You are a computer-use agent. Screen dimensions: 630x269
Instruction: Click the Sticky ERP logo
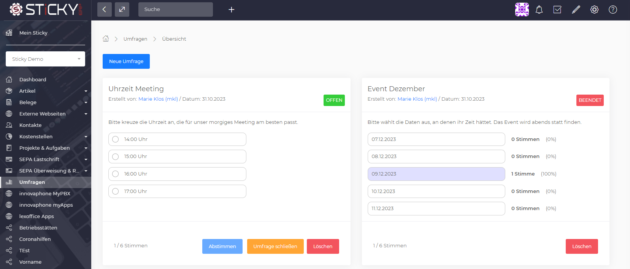[x=46, y=9]
